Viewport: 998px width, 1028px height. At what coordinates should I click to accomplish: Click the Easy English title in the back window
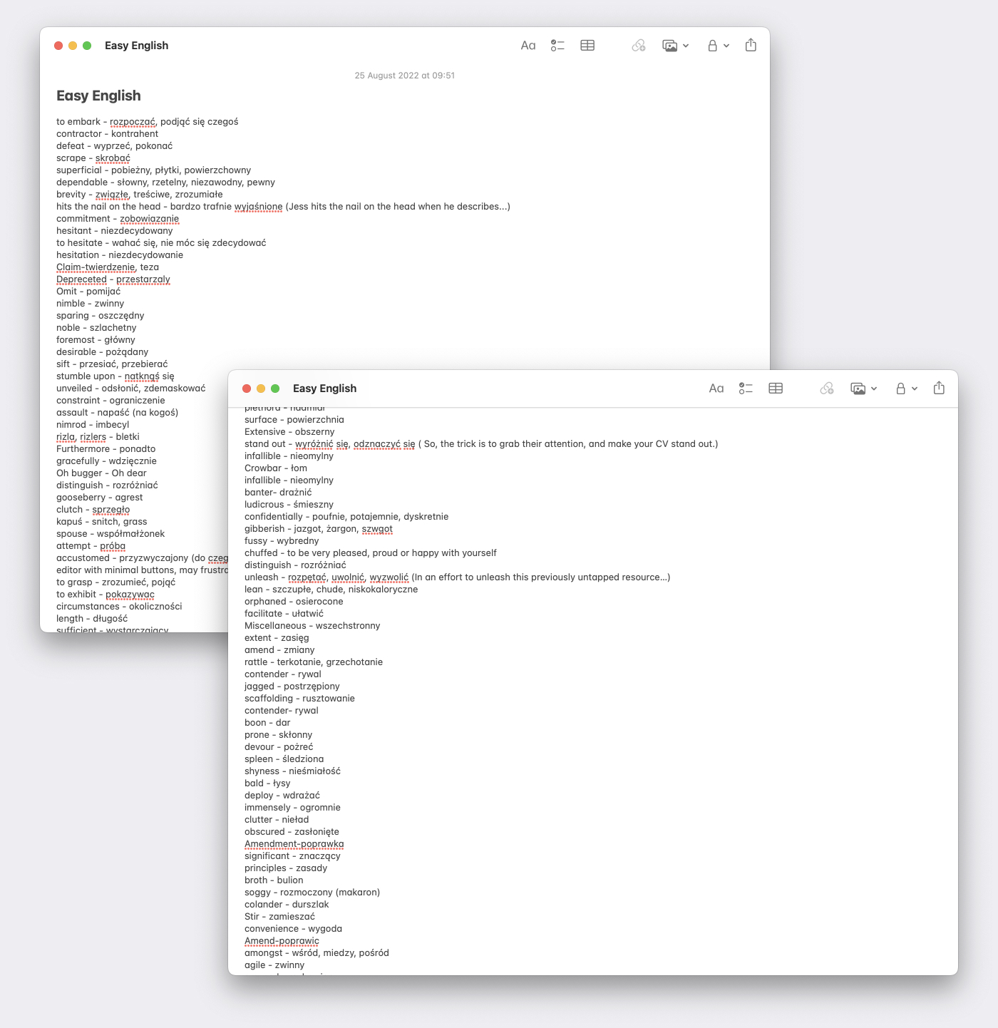pyautogui.click(x=135, y=45)
